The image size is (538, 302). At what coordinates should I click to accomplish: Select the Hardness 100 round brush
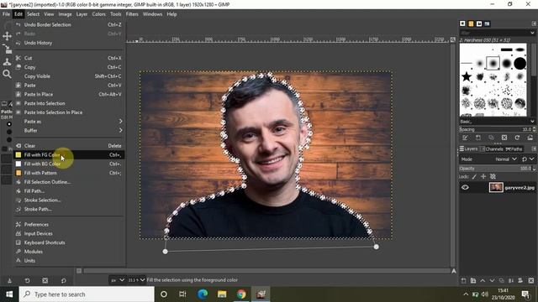pyautogui.click(x=520, y=63)
